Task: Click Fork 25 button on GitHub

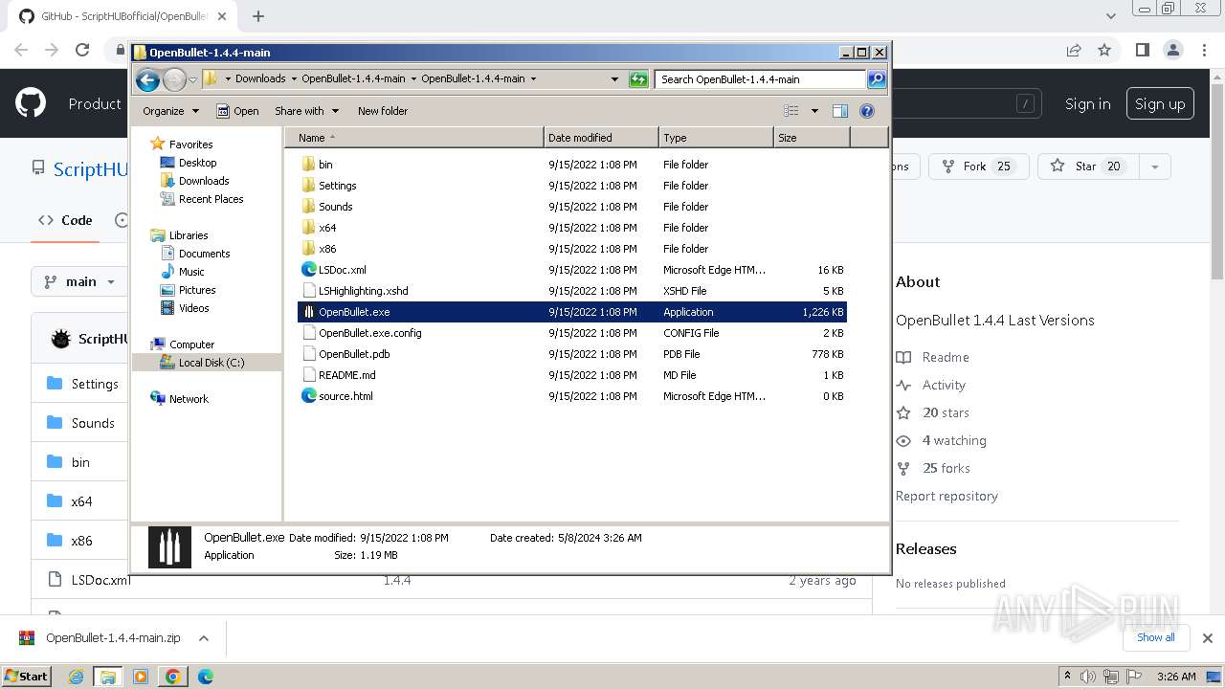Action: (x=978, y=167)
